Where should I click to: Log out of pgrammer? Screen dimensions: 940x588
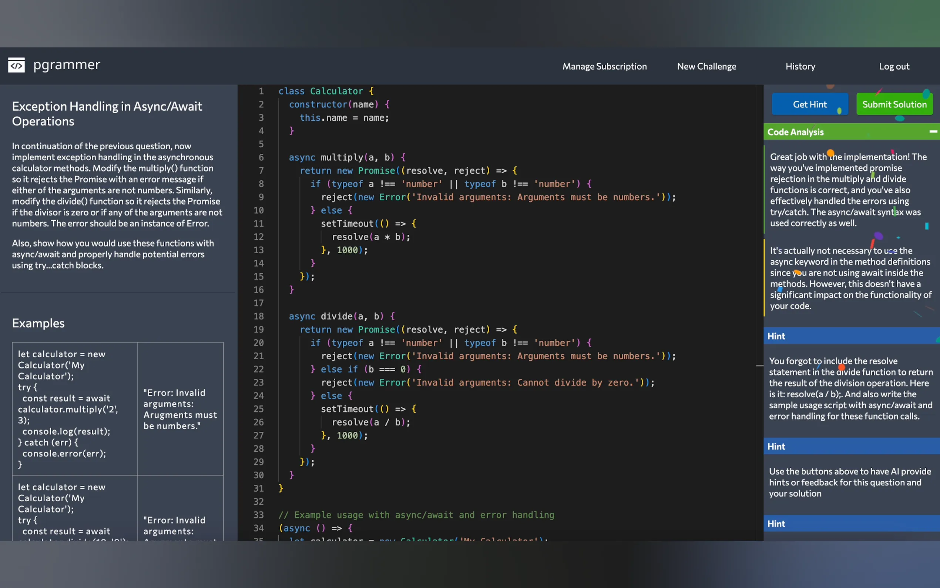[x=894, y=67]
